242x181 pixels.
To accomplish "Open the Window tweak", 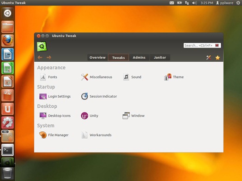I will 133,116.
